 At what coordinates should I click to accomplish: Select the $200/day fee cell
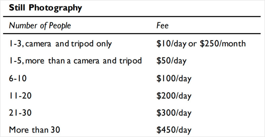(x=174, y=96)
